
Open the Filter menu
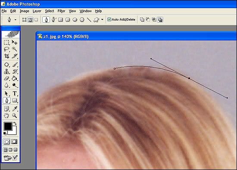pos(61,11)
